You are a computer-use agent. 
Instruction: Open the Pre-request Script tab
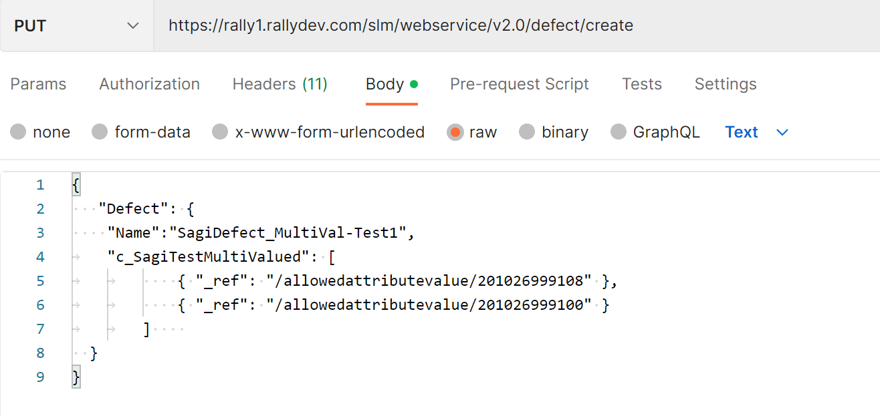pos(519,84)
